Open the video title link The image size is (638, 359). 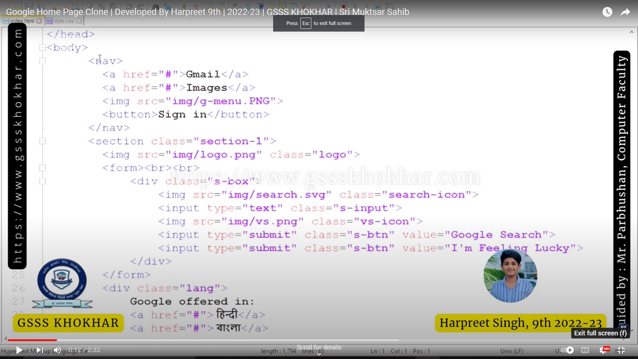coord(207,12)
